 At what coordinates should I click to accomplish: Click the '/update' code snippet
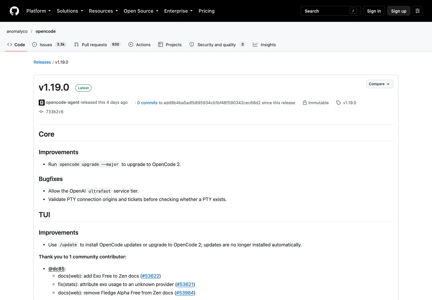68,245
